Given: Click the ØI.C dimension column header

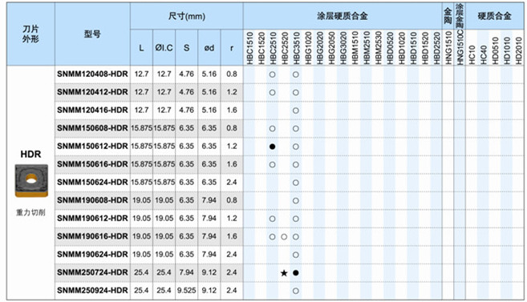Looking at the screenshot, I should point(164,47).
